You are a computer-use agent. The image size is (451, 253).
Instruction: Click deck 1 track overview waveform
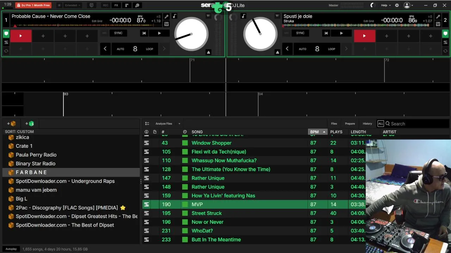pyautogui.click(x=86, y=25)
